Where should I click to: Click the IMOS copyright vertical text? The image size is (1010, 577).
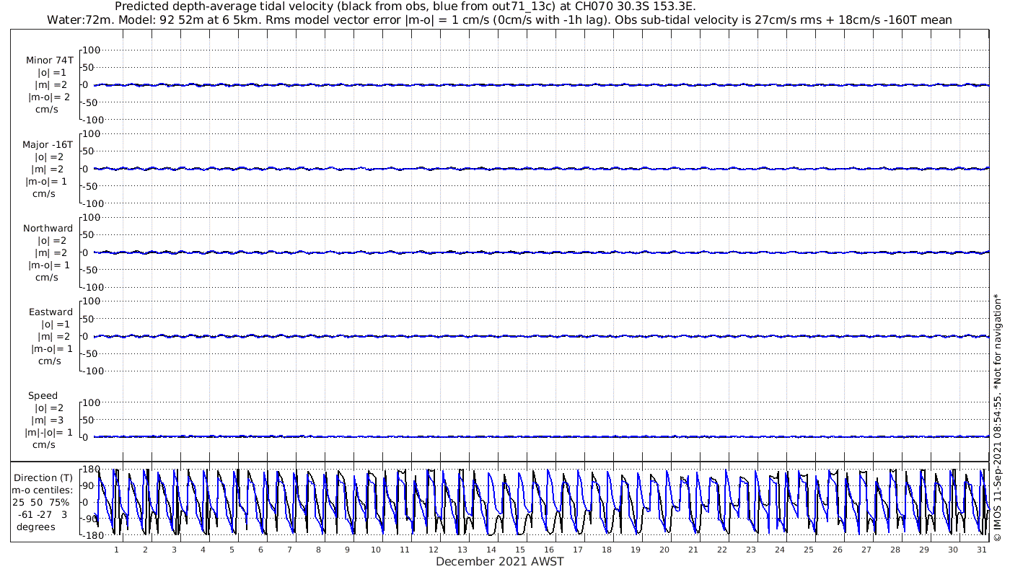tap(997, 418)
